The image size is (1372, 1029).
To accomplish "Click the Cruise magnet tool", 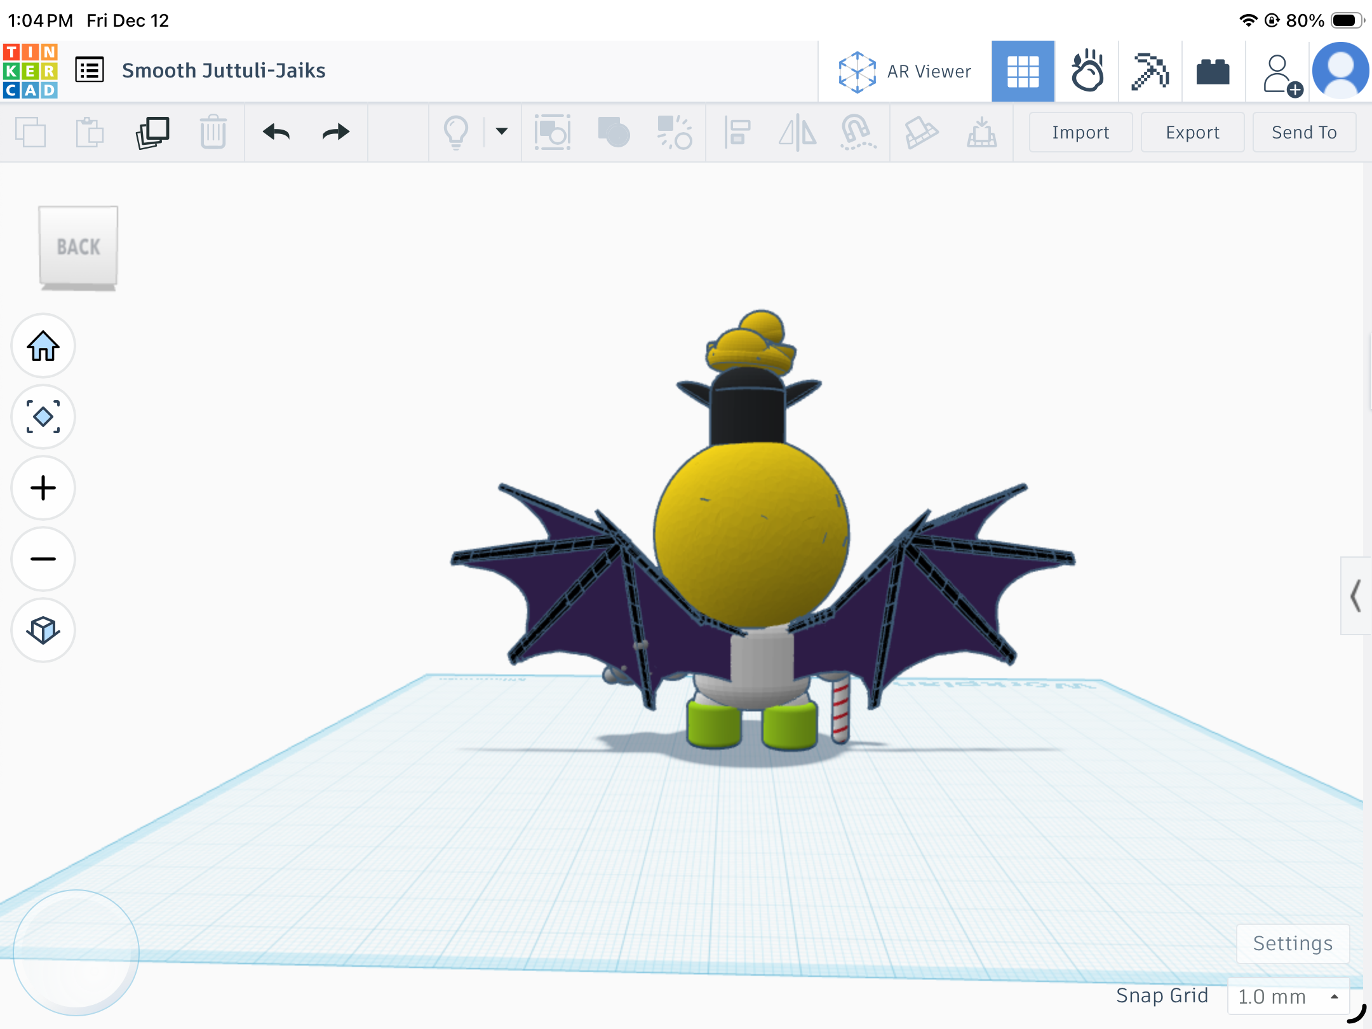I will (x=857, y=132).
